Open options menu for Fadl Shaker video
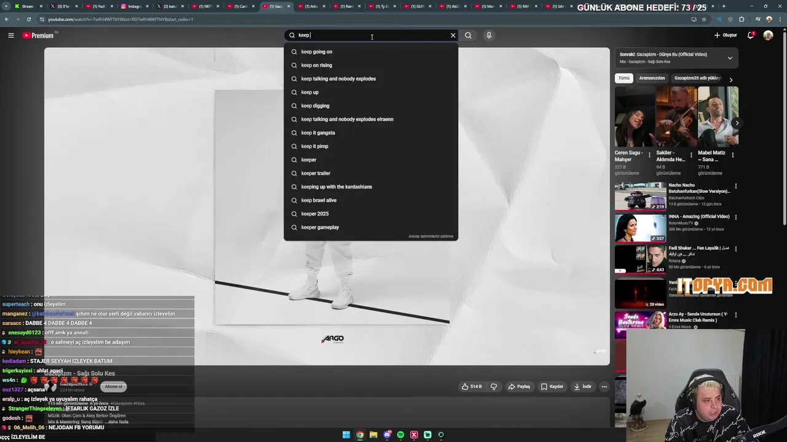Viewport: 787px width, 442px height. tap(735, 249)
